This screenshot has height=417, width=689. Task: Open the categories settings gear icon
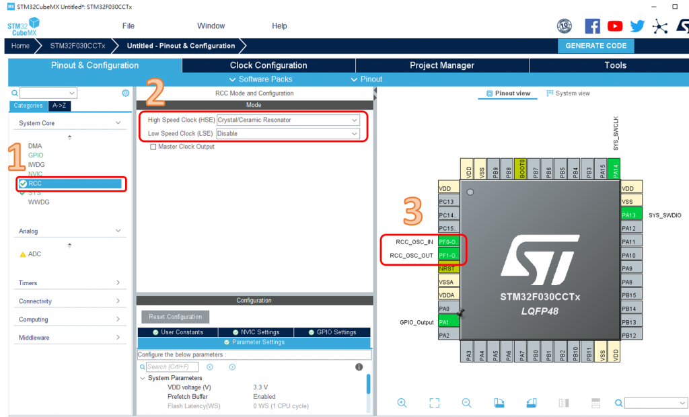point(126,93)
